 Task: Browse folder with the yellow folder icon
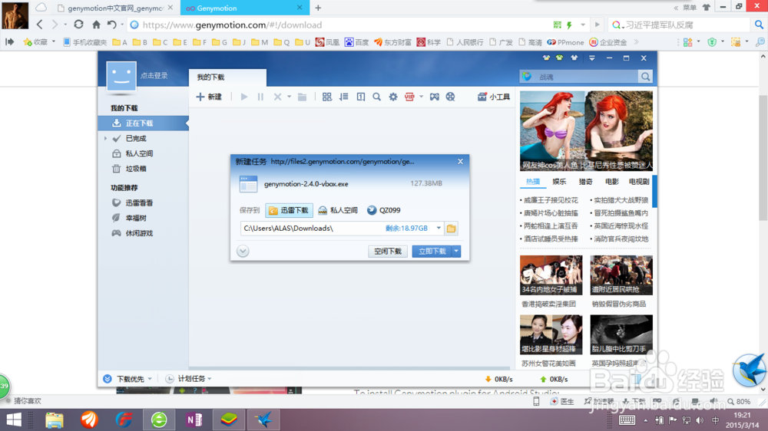pyautogui.click(x=451, y=229)
